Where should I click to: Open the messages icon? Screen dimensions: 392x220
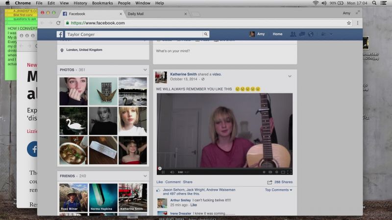(302, 34)
